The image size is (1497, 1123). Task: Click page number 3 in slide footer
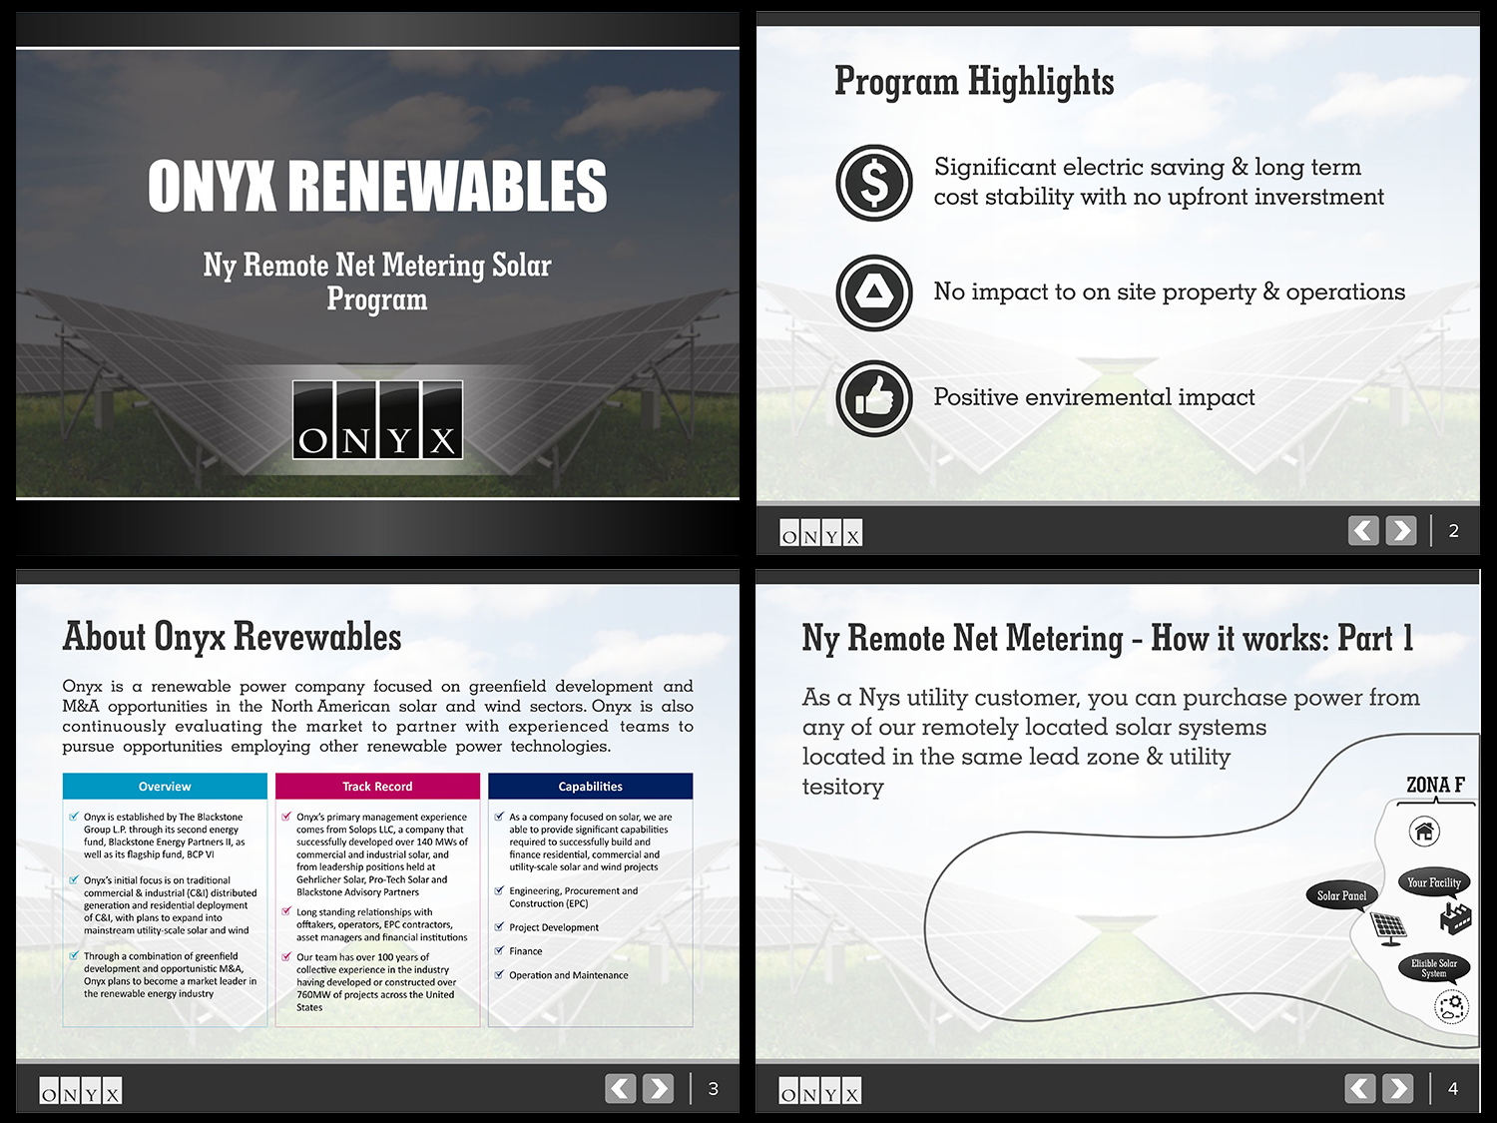713,1088
